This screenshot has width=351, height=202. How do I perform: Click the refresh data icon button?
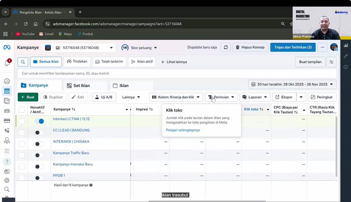(x=226, y=47)
